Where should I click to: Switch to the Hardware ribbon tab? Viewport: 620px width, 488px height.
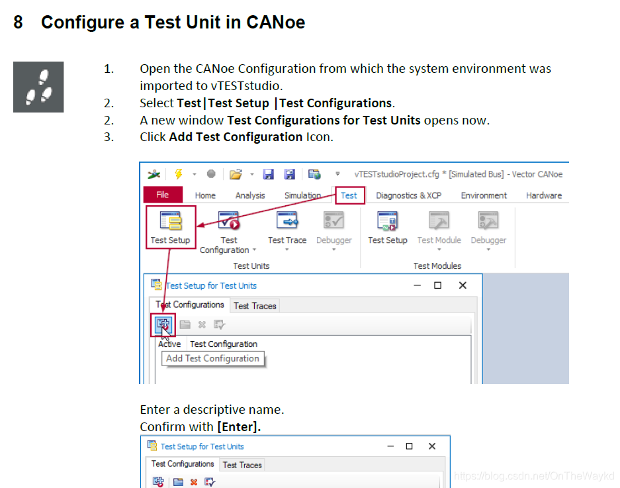coord(544,195)
